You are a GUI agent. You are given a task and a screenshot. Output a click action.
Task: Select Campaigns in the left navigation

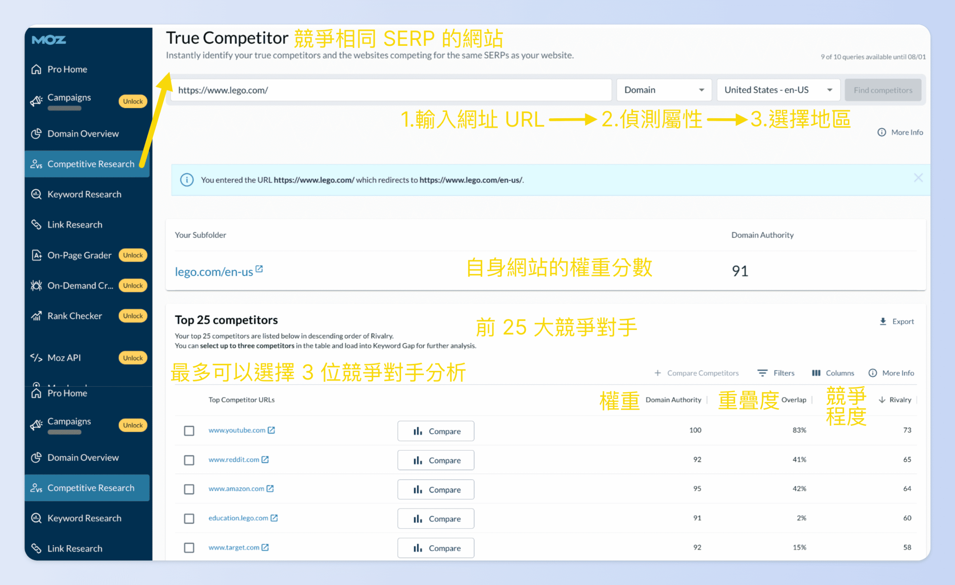69,97
